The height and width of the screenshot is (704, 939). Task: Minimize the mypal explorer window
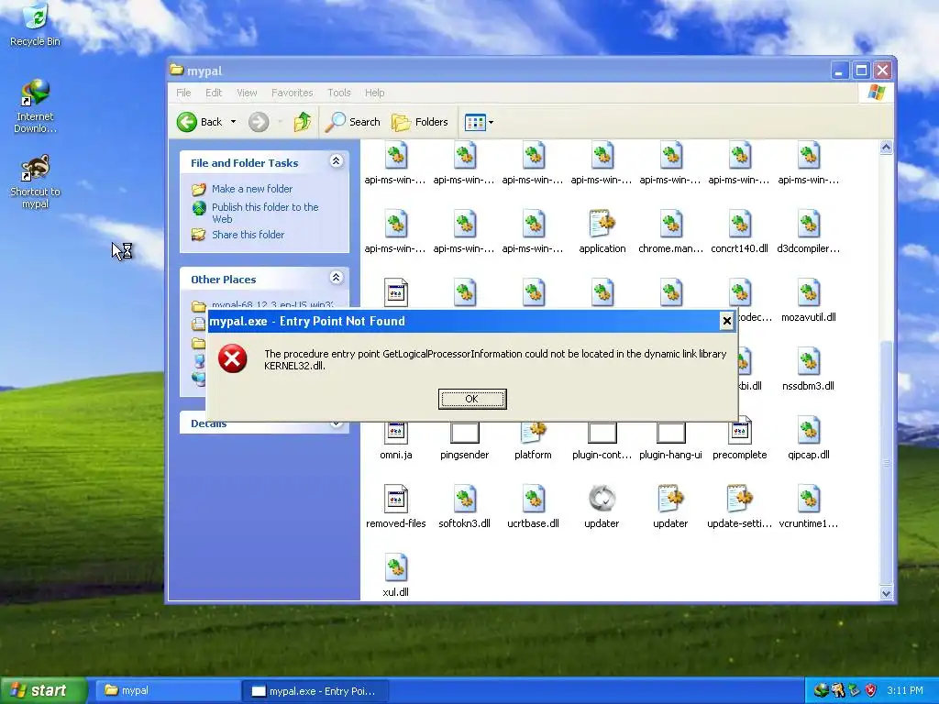click(x=840, y=71)
